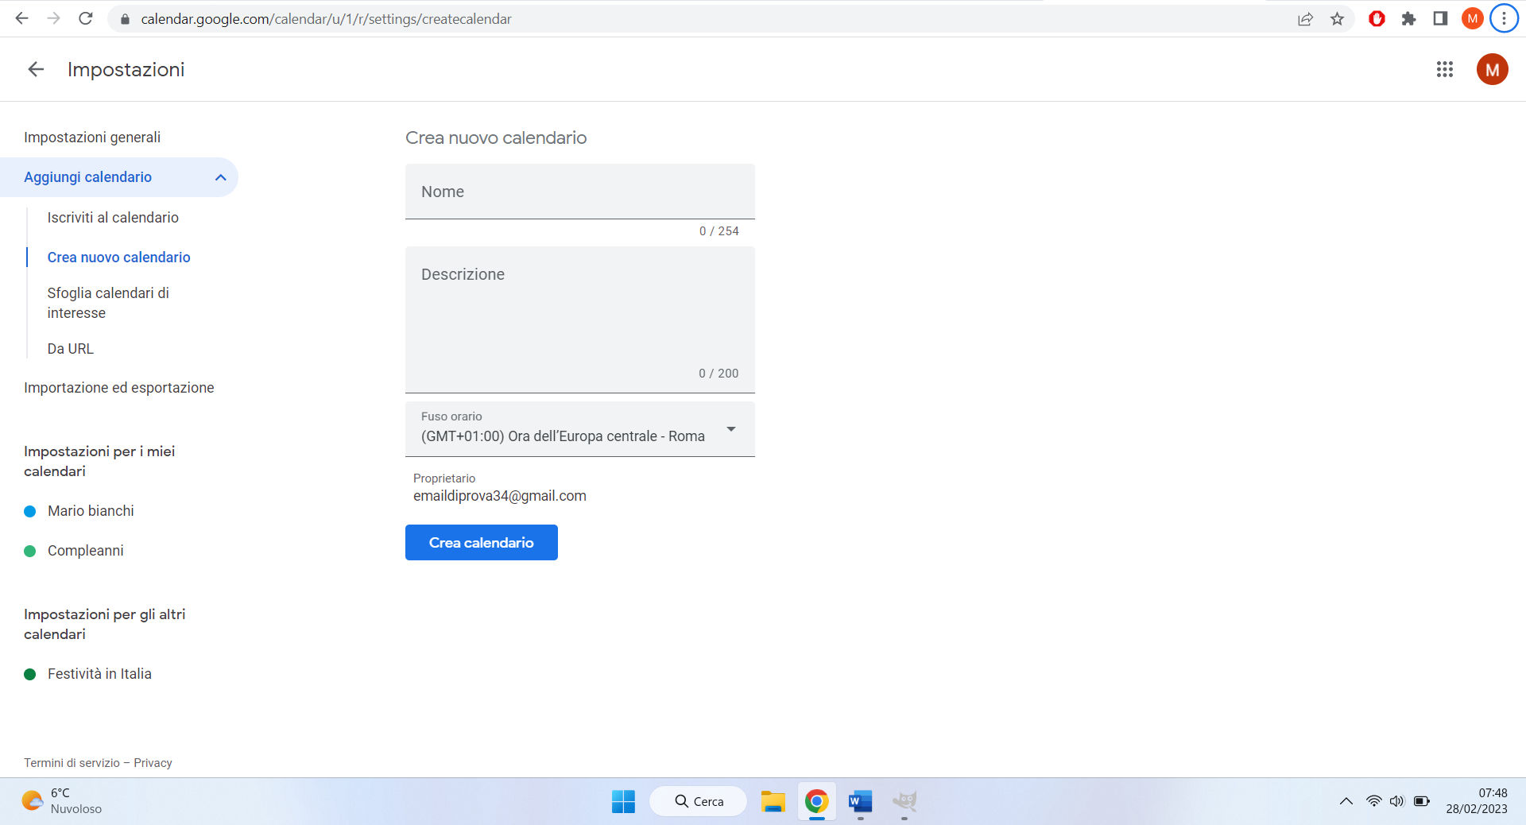Click the green color dot next to Compleanni
This screenshot has height=825, width=1526.
click(x=30, y=550)
